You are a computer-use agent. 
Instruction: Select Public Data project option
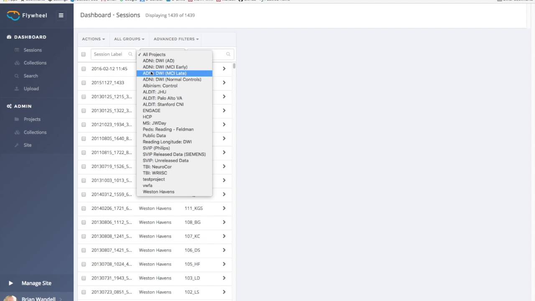point(174,135)
